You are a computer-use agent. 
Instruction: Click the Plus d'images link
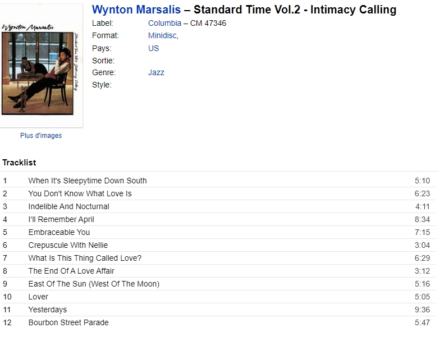[41, 136]
